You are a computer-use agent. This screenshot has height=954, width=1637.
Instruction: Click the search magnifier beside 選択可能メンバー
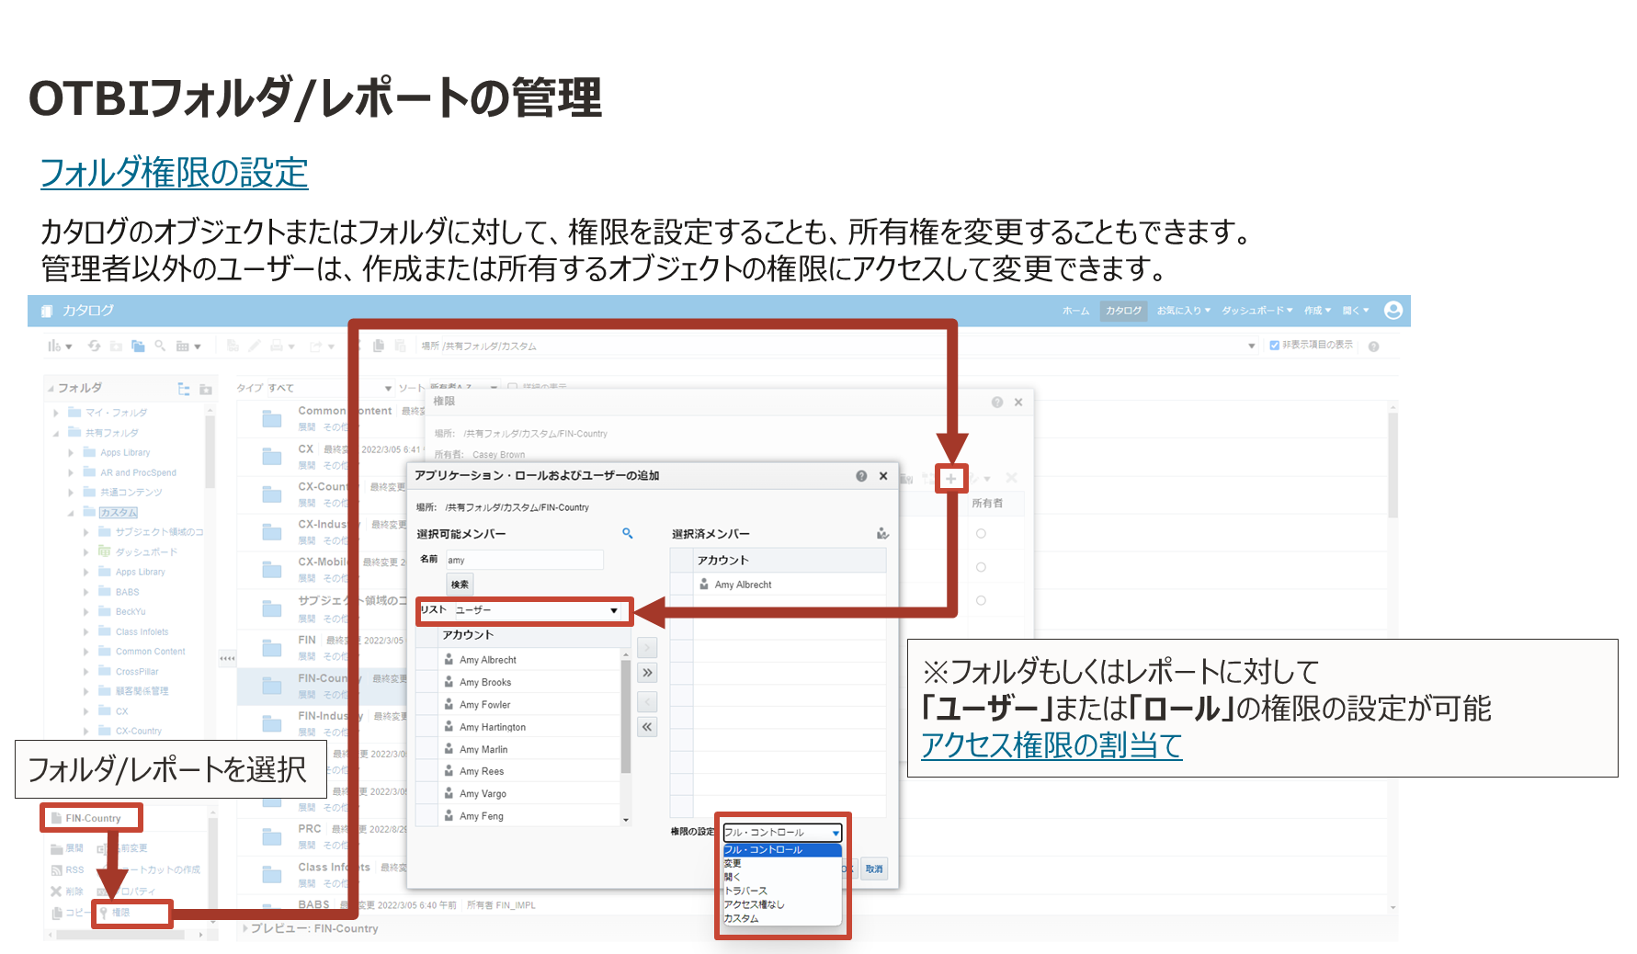(x=629, y=533)
